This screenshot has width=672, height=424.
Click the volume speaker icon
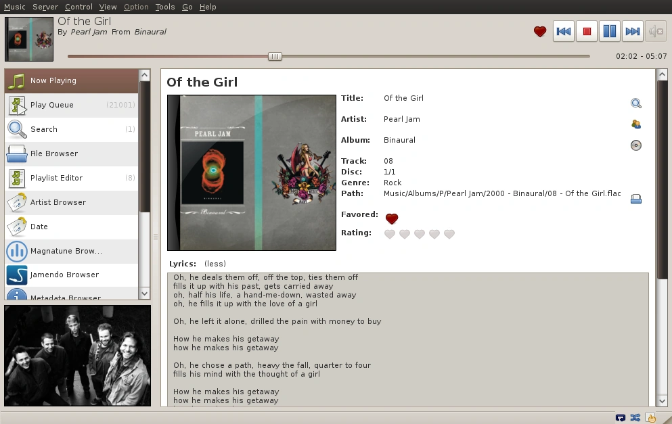tap(656, 31)
